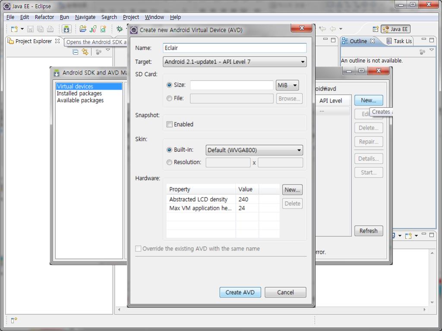
Task: Click the Back navigation arrow in Eclipse toolbar
Action: (x=333, y=29)
